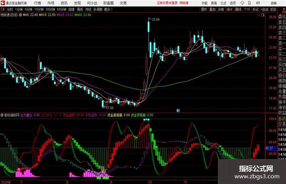Image resolution: width=286 pixels, height=184 pixels.
Task: Click the MA5: 22.49 value
Action: coord(30,15)
